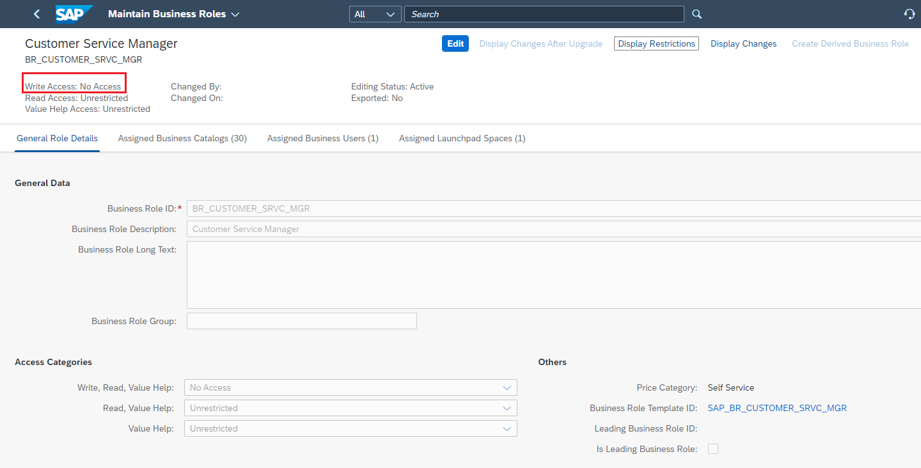
Task: Click the Changed By label
Action: click(196, 86)
